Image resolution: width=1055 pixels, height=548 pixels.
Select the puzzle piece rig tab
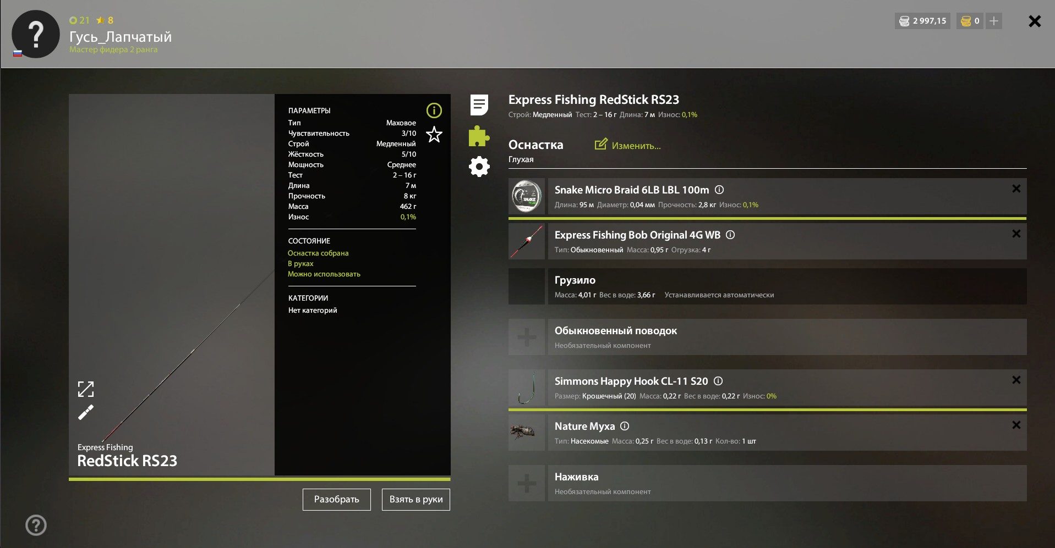pos(479,136)
